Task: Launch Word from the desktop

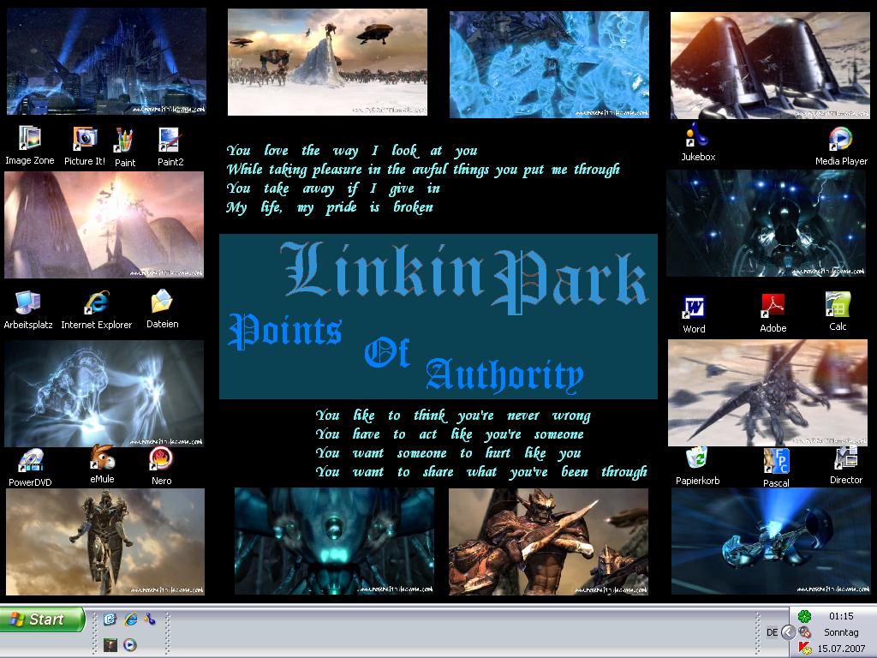Action: (x=694, y=308)
